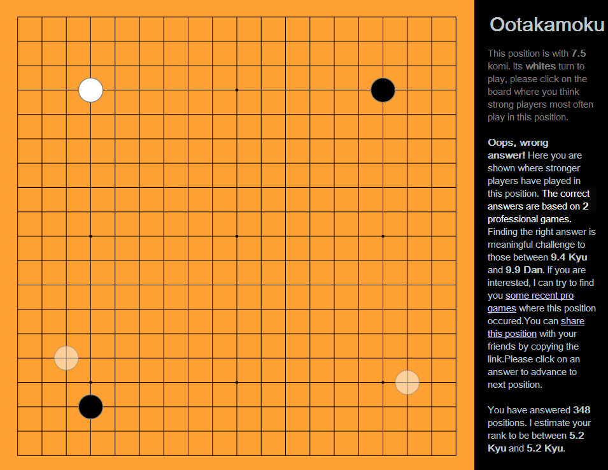This screenshot has width=608, height=470.
Task: Select the translucent answer stone at lower right
Action: tap(407, 382)
